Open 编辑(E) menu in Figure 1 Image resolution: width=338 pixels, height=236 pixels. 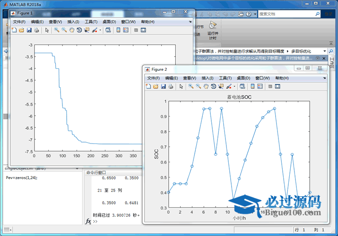37,22
